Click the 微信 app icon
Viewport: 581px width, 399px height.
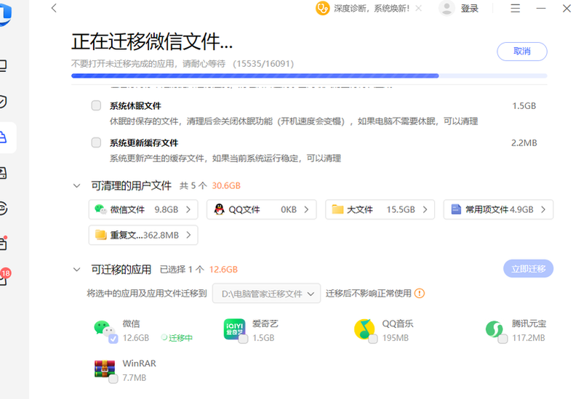tap(104, 329)
